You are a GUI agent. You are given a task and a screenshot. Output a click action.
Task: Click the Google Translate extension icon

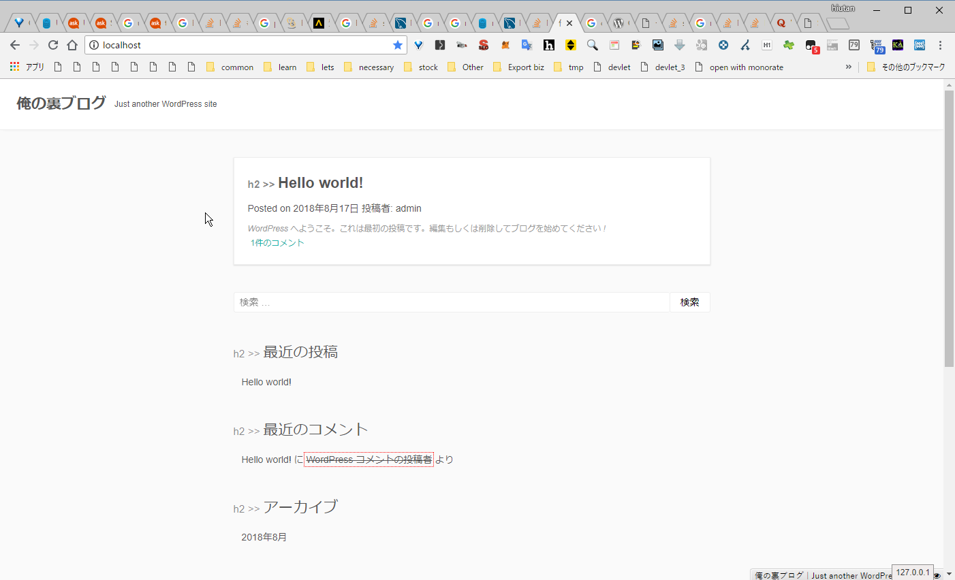click(x=527, y=45)
